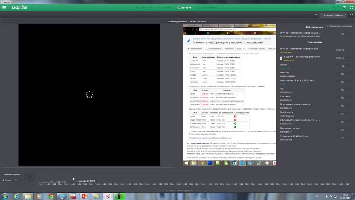Screen dimensions: 355x200
Task: Click the window layout icon in header
Action: 344,8
